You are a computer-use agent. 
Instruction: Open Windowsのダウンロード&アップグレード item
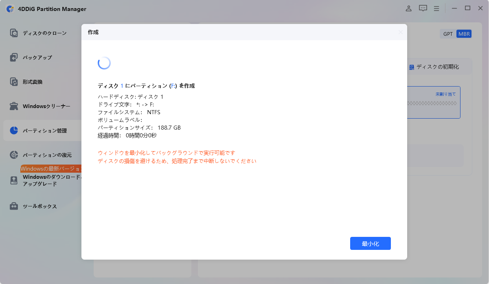52,180
